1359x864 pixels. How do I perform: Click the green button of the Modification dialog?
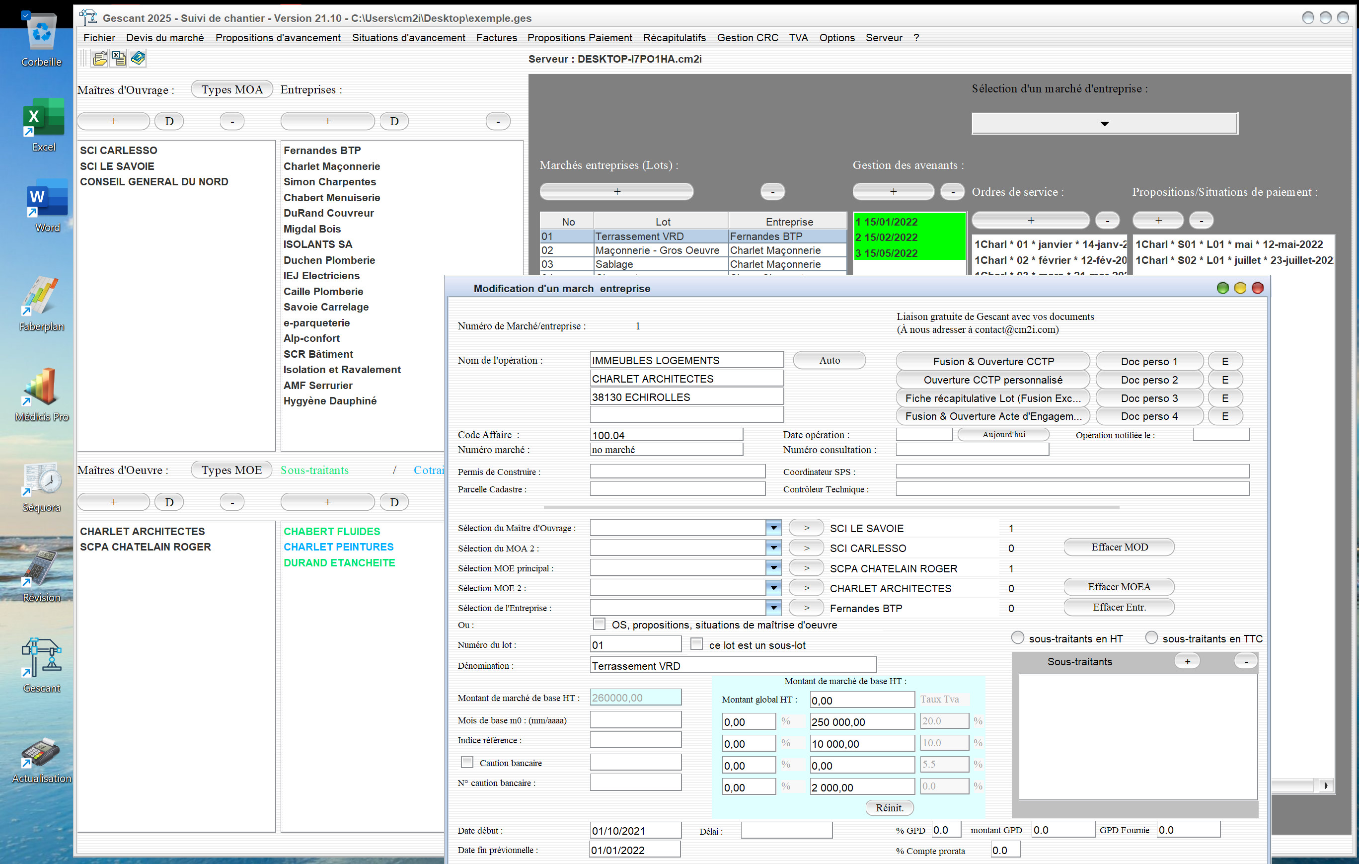(x=1222, y=288)
